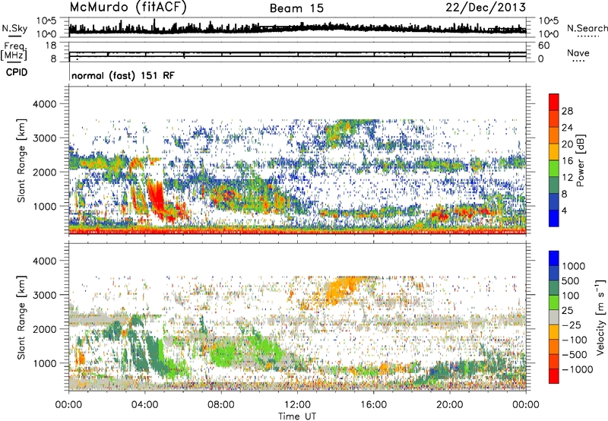Click the "20:00" time axis label
The height and width of the screenshot is (421, 608).
(x=450, y=405)
